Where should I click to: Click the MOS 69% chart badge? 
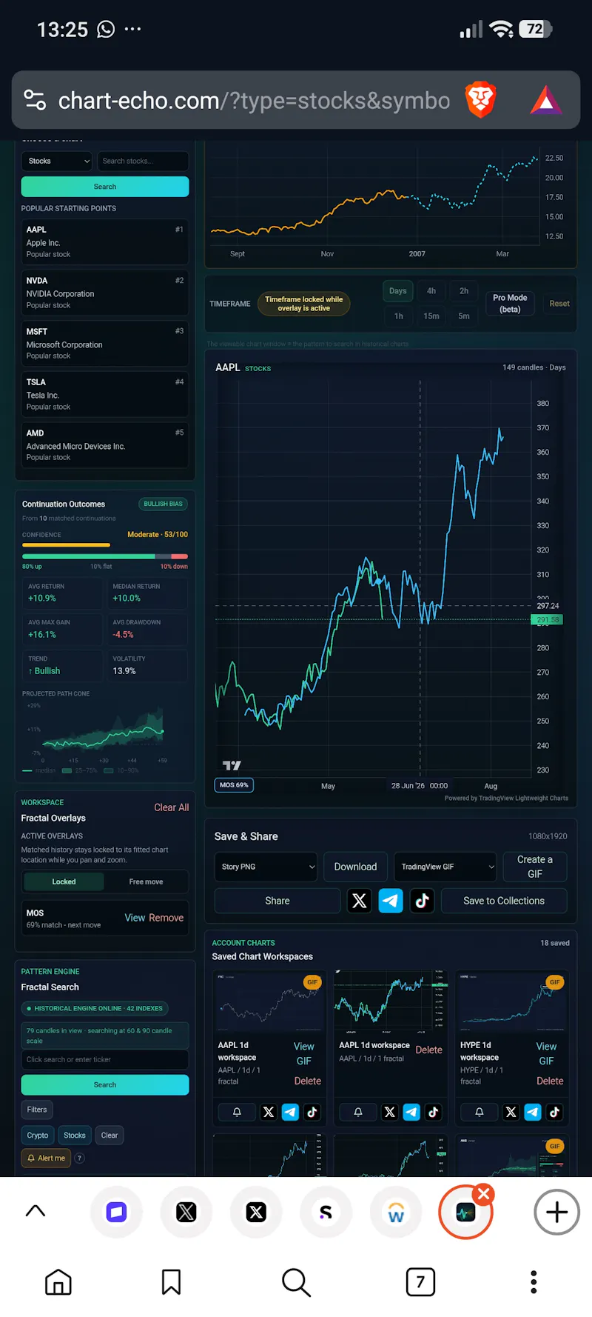coord(234,785)
